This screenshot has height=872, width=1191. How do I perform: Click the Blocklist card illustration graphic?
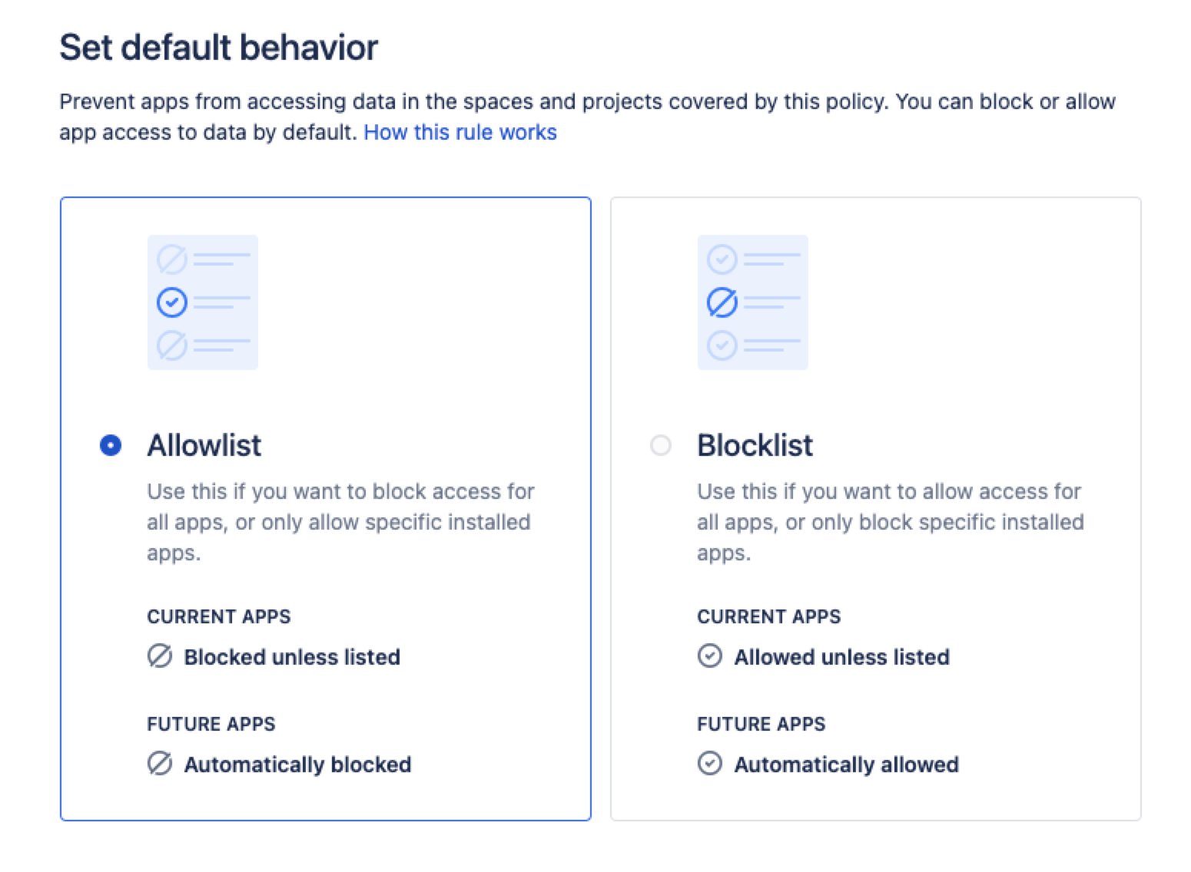click(753, 302)
